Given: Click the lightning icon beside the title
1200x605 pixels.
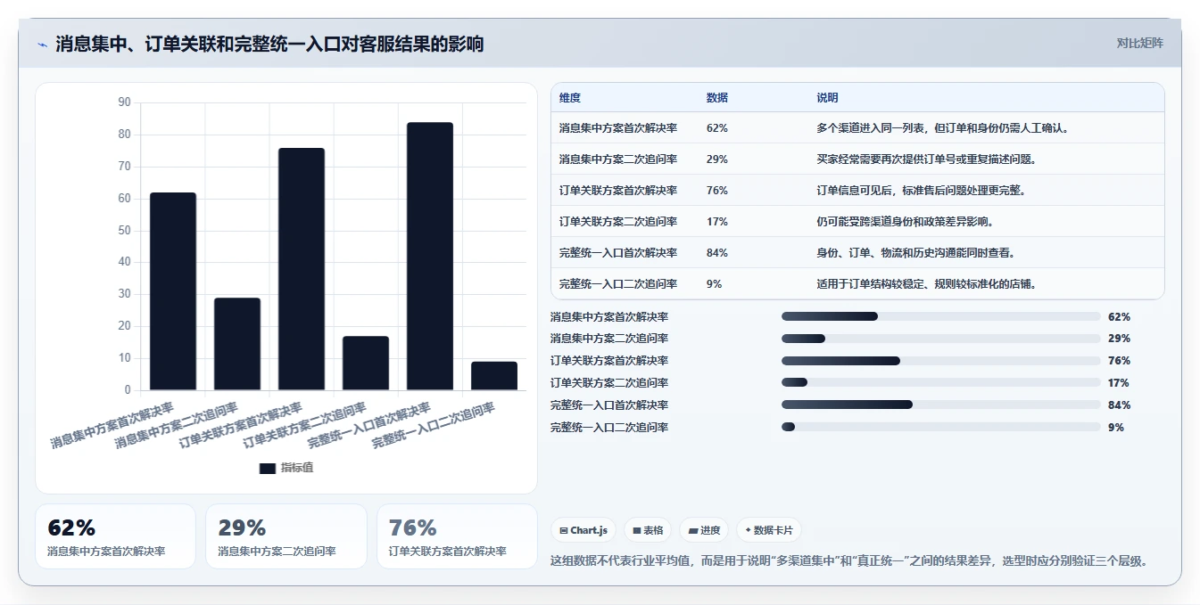Looking at the screenshot, I should [42, 45].
